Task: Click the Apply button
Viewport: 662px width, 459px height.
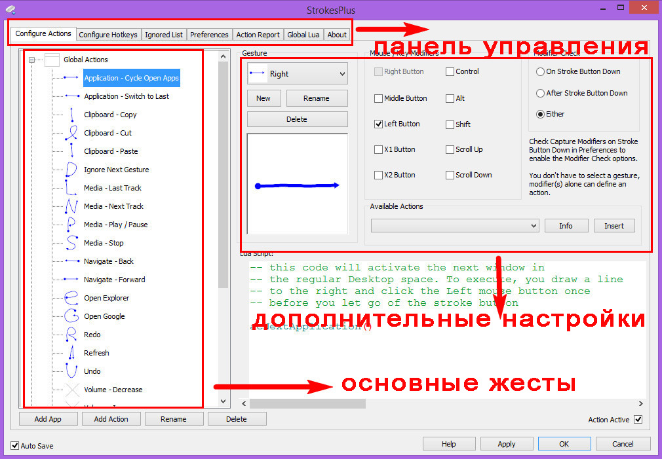Action: tap(507, 444)
